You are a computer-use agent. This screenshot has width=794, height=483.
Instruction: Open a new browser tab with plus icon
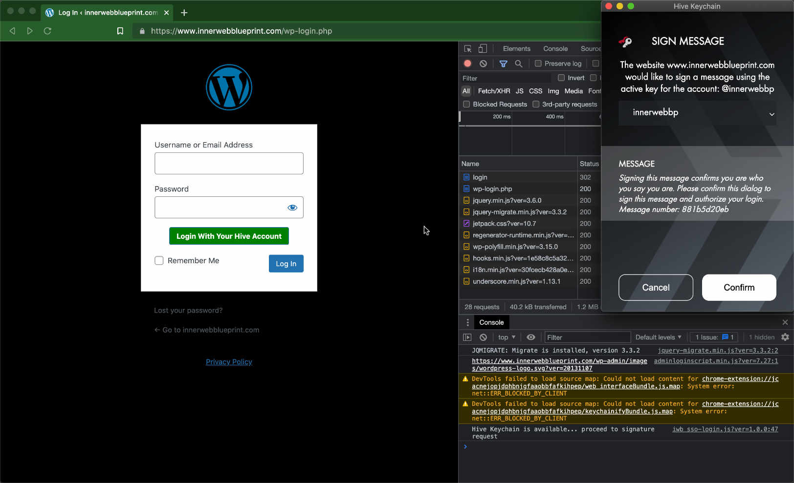click(x=184, y=13)
